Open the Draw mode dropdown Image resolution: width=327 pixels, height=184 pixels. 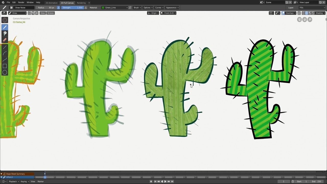pyautogui.click(x=17, y=13)
